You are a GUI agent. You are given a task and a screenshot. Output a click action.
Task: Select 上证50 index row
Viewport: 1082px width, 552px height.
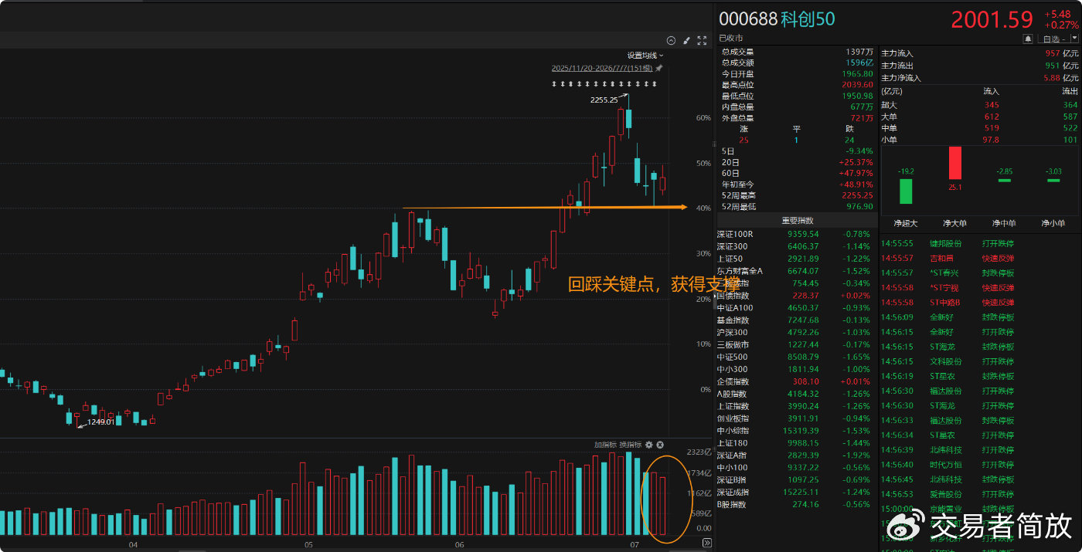pyautogui.click(x=796, y=259)
